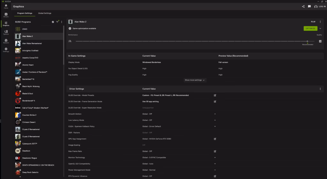Click the performance gauge icon by slider
This screenshot has width=327, height=179.
70,41
